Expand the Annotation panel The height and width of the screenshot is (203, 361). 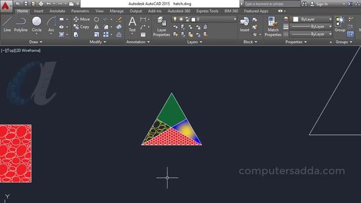click(x=138, y=42)
